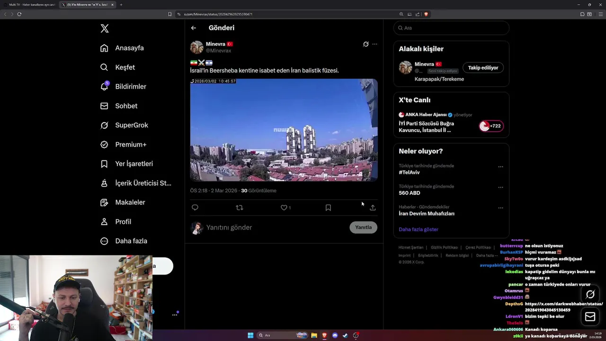Open the browser hamburger menu
The height and width of the screenshot is (341, 606).
click(601, 14)
